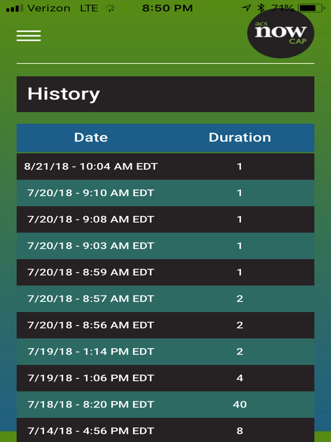
Task: Tap the 8:50 PM status bar clock
Action: click(x=167, y=8)
